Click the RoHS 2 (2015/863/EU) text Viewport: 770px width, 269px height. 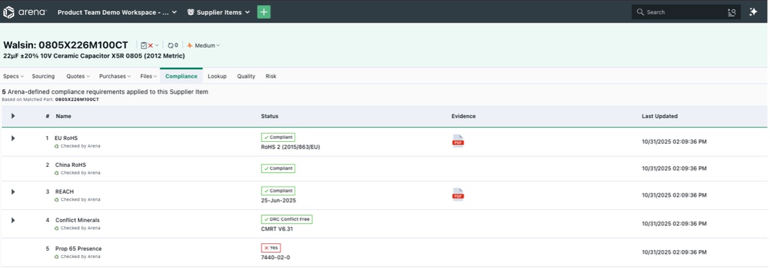(290, 147)
